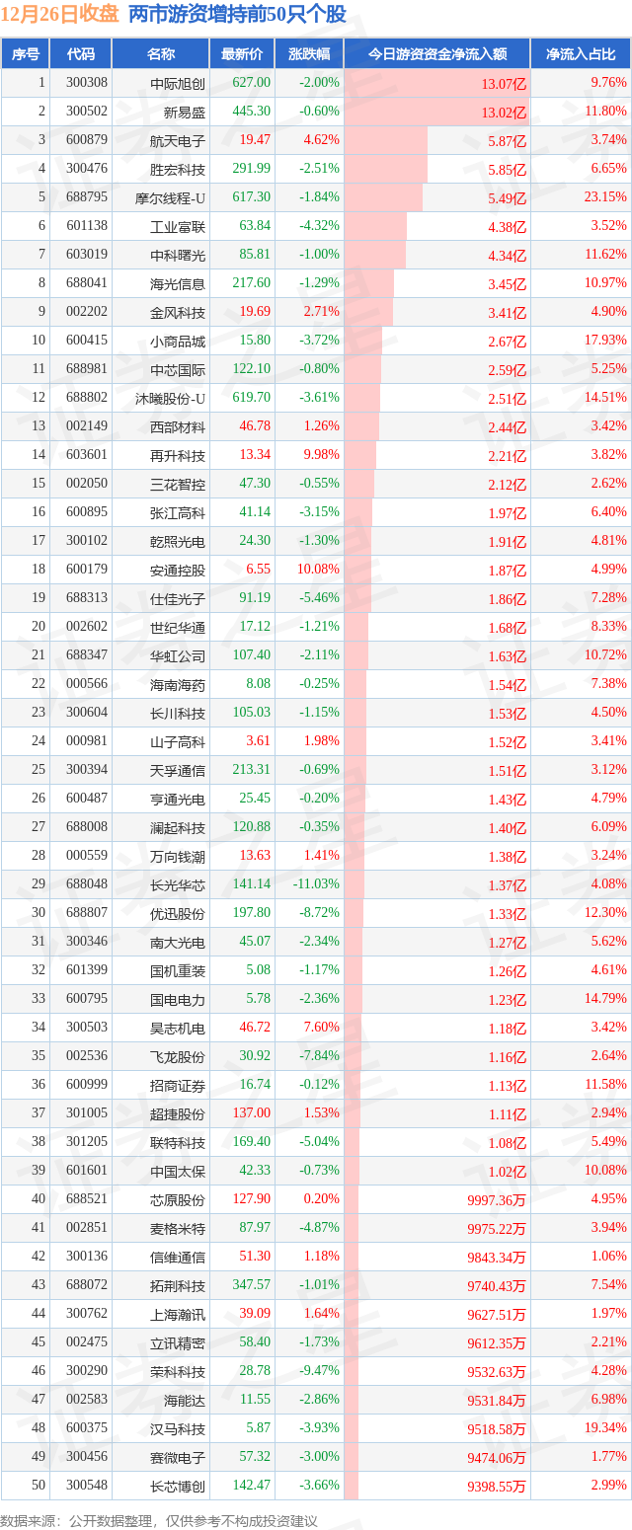Select stock name 赛微电子
Screen dimensions: 632x1530
[178, 1457]
